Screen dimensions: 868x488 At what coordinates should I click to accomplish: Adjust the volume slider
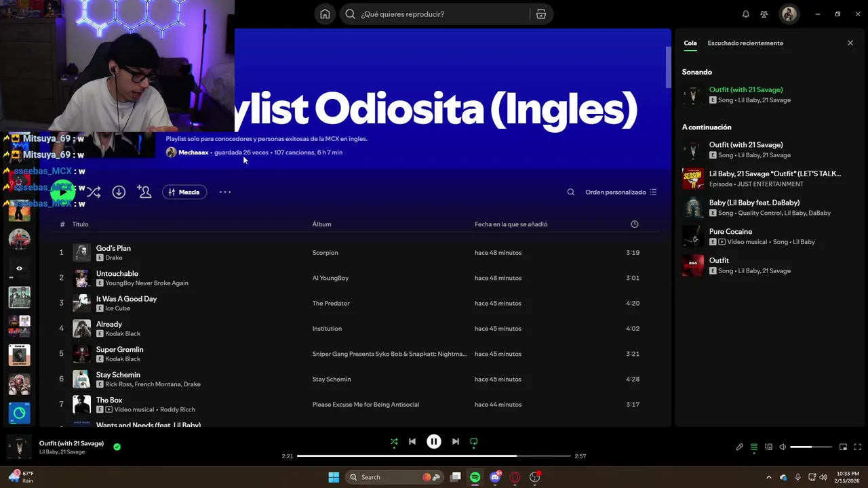point(811,447)
